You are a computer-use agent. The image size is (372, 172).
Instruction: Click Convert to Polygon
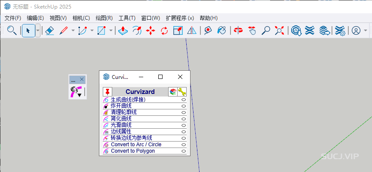click(x=133, y=151)
